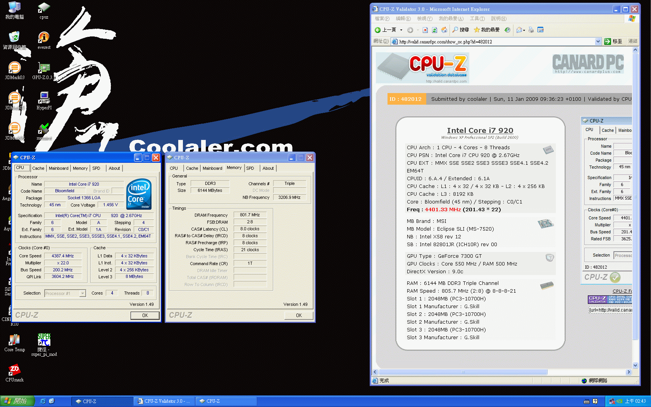Open the IE Favorites (我的最愛) star icon
The width and height of the screenshot is (651, 407).
477,30
